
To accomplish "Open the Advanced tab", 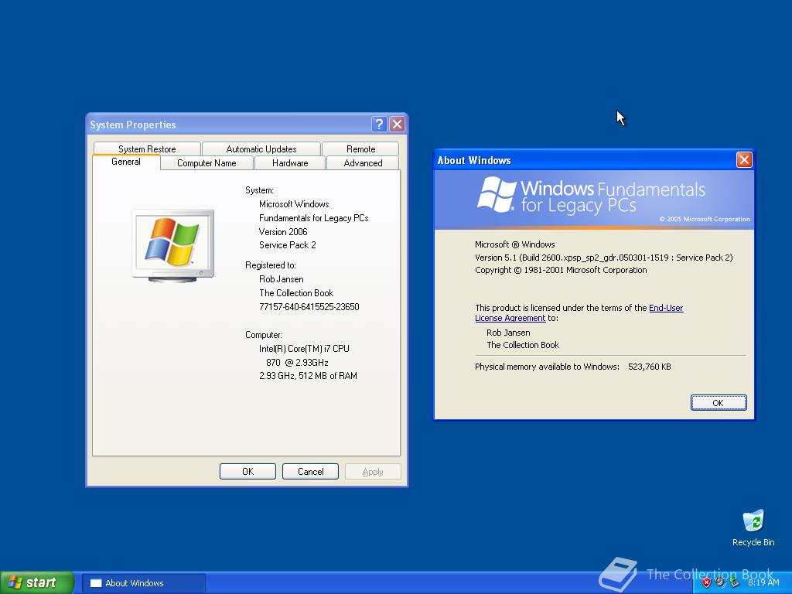I will (x=363, y=163).
